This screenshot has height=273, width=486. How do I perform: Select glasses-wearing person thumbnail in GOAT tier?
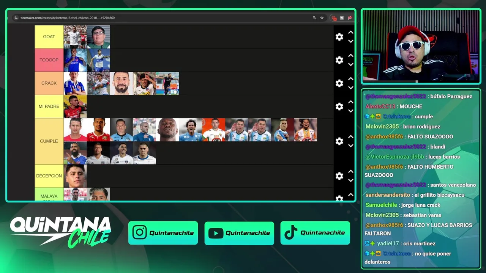(98, 37)
